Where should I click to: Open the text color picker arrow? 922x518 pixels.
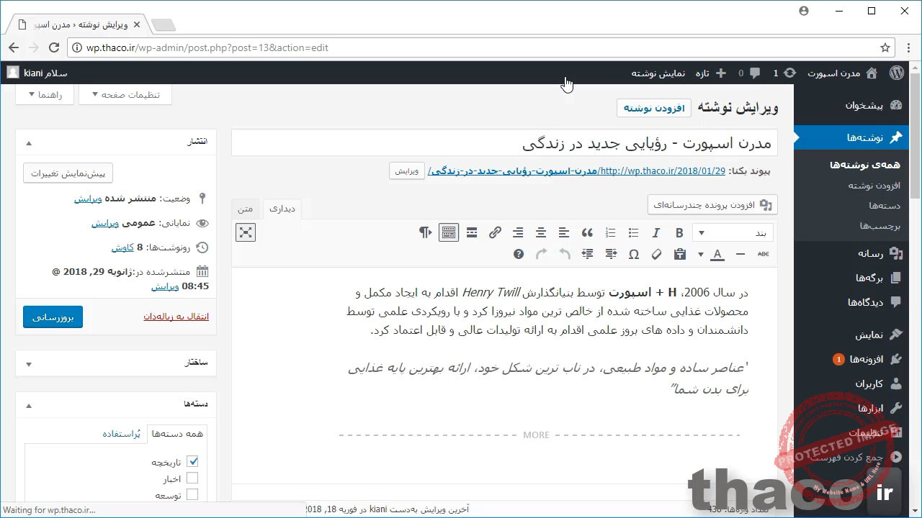tap(701, 254)
